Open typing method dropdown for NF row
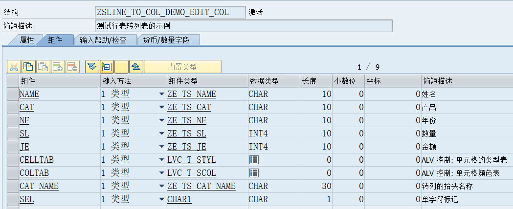The image size is (513, 209). coord(161,120)
